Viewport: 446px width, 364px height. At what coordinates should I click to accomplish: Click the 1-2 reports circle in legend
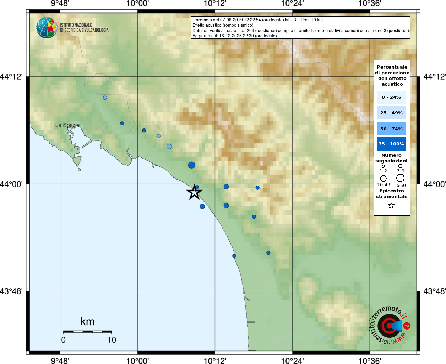tap(383, 166)
